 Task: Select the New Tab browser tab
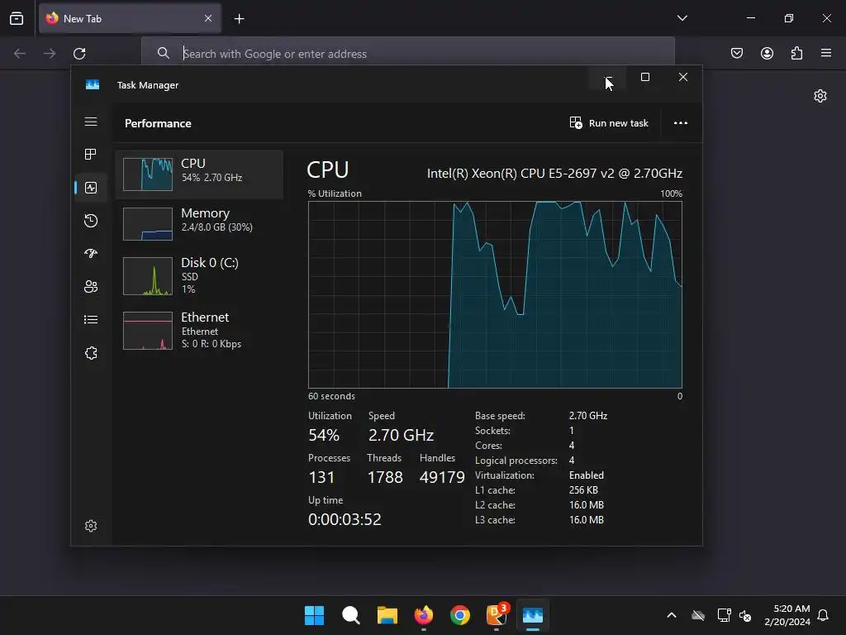pyautogui.click(x=130, y=18)
